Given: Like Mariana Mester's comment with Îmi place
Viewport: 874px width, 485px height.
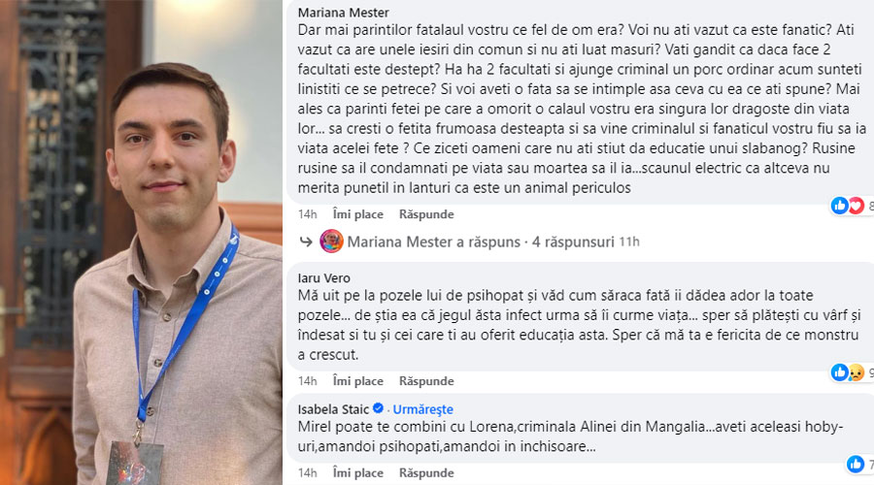Looking at the screenshot, I should (x=357, y=214).
